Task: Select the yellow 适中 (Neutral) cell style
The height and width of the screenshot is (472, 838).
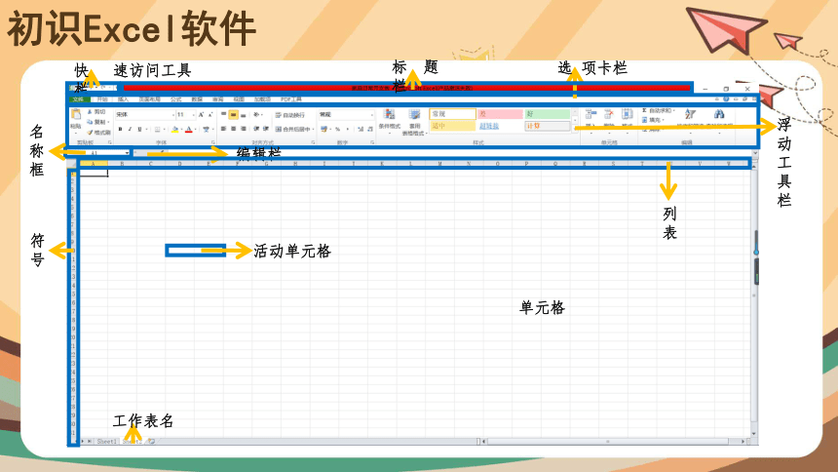Action: point(452,126)
